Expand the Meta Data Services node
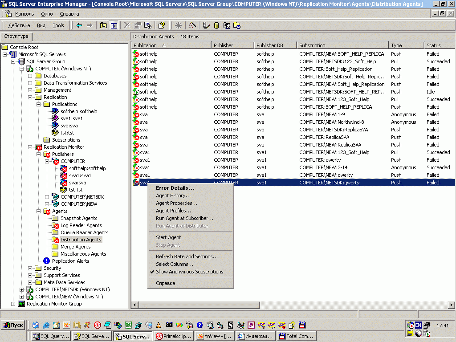Screen dimensions: 456x342 (30, 282)
